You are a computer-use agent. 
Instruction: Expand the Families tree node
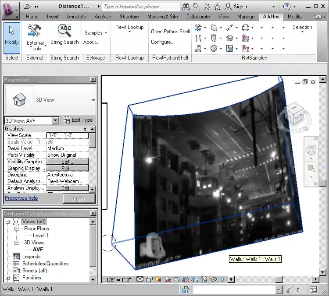click(7, 278)
